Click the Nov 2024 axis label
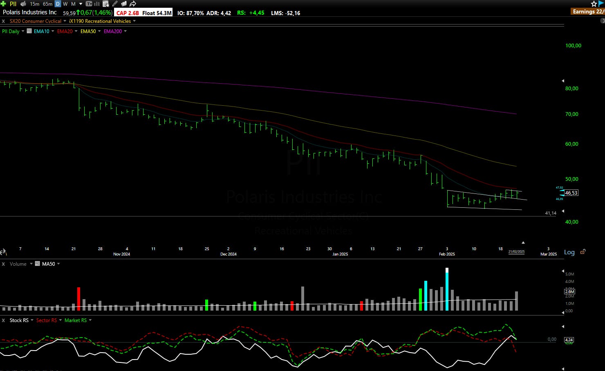 [x=122, y=254]
